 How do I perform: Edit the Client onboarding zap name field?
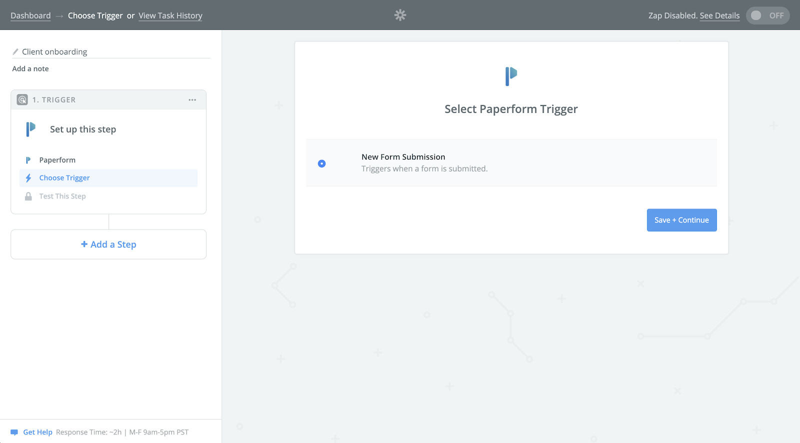(111, 51)
